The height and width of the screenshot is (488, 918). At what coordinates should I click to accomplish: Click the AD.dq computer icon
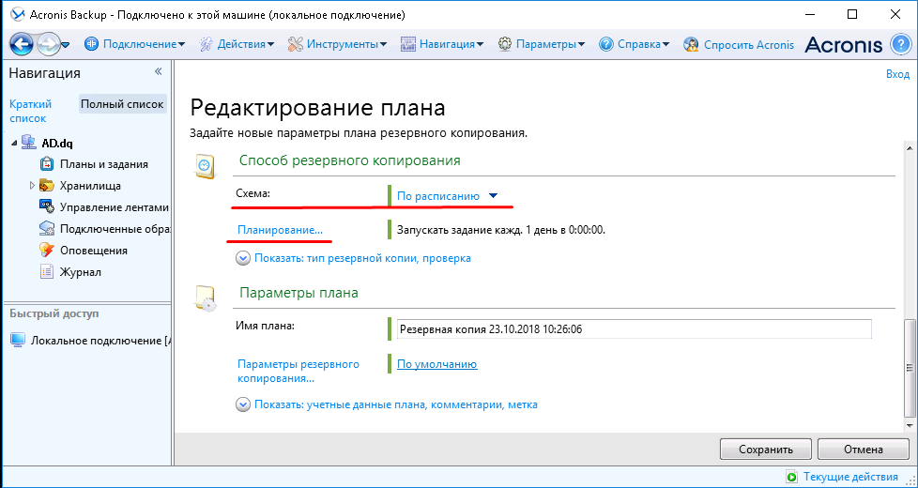coord(29,143)
